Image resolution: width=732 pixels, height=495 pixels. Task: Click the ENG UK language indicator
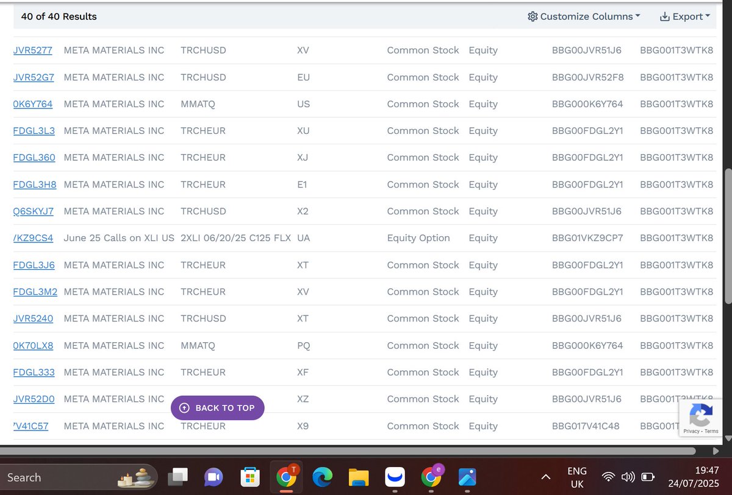[577, 477]
